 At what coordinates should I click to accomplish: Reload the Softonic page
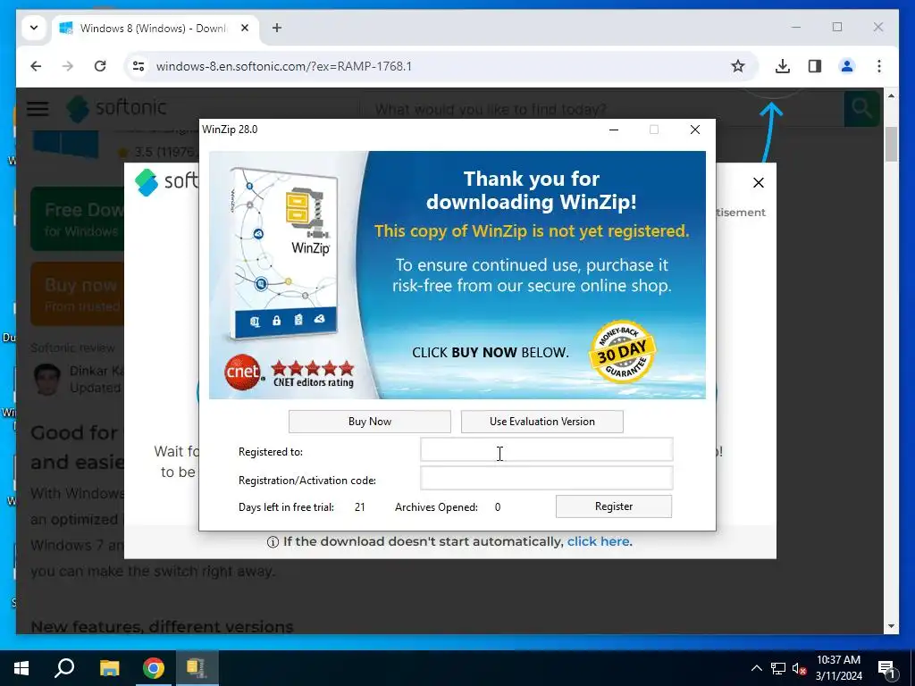point(100,66)
